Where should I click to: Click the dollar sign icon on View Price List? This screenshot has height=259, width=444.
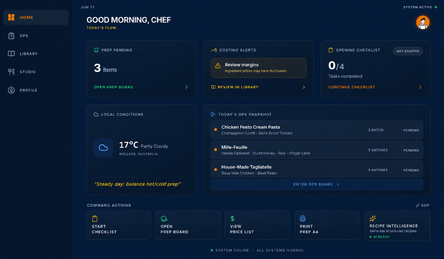point(232,219)
